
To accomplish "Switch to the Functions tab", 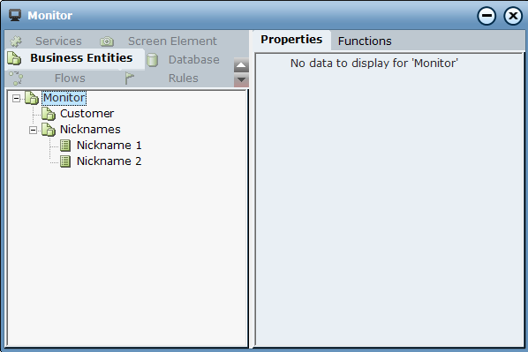I will point(365,41).
